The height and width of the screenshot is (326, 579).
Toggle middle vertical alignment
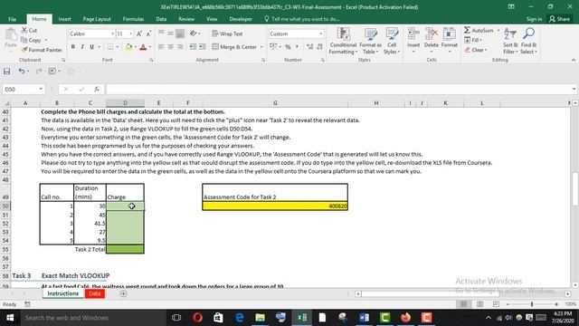(x=171, y=34)
